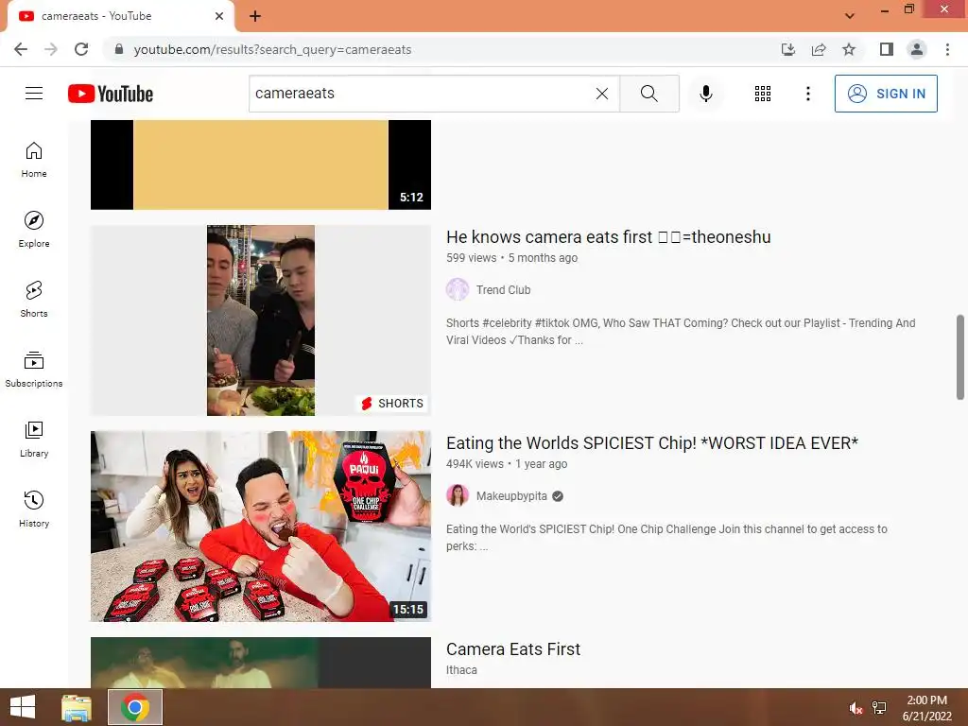Open 'Eating the Worlds SPICIEST Chip' title

click(652, 443)
